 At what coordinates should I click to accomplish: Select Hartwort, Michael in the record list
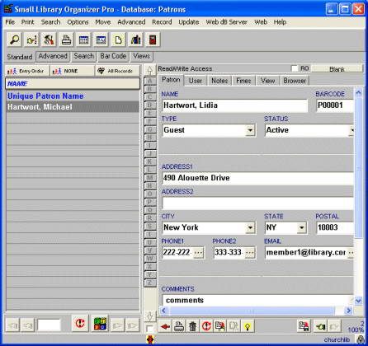73,107
